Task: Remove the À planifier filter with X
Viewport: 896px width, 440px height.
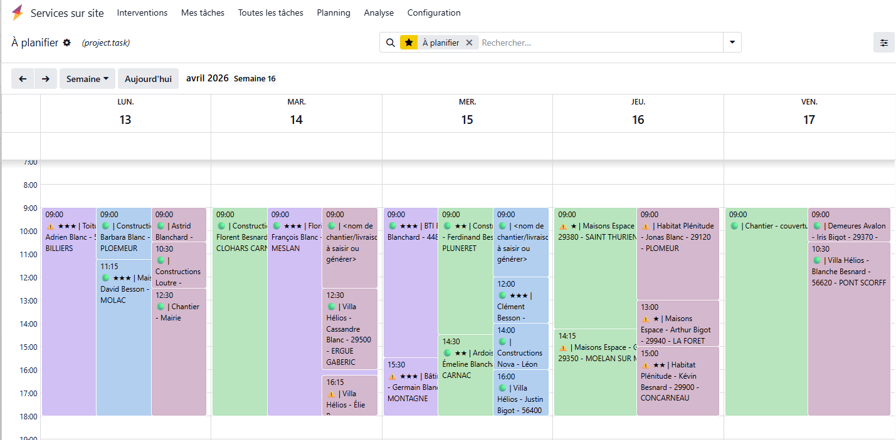Action: (469, 43)
